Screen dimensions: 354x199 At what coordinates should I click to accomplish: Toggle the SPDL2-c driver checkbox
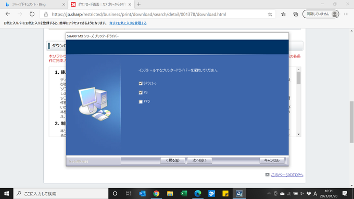(141, 83)
